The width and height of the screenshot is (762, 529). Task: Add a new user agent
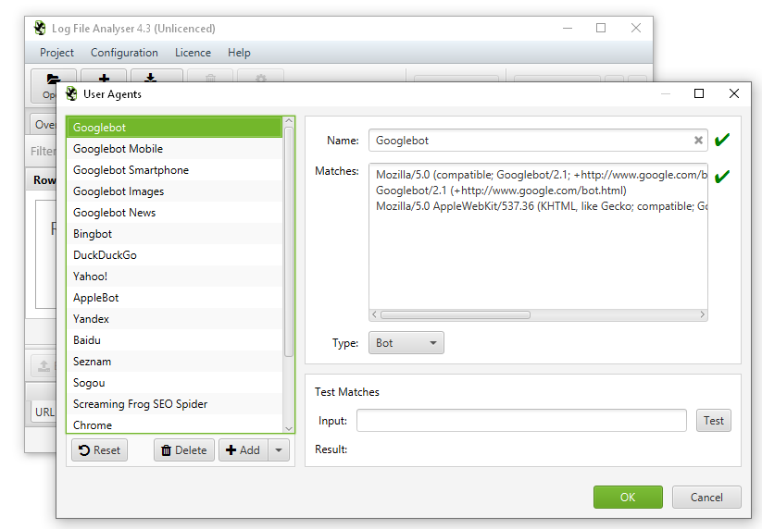pos(243,449)
